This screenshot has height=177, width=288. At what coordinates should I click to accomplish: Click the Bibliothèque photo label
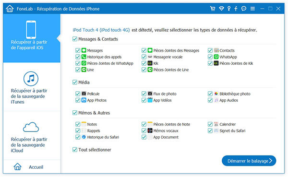point(235,94)
